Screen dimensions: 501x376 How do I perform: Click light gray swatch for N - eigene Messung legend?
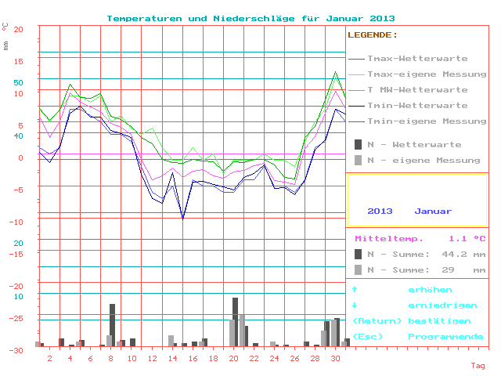click(x=359, y=161)
